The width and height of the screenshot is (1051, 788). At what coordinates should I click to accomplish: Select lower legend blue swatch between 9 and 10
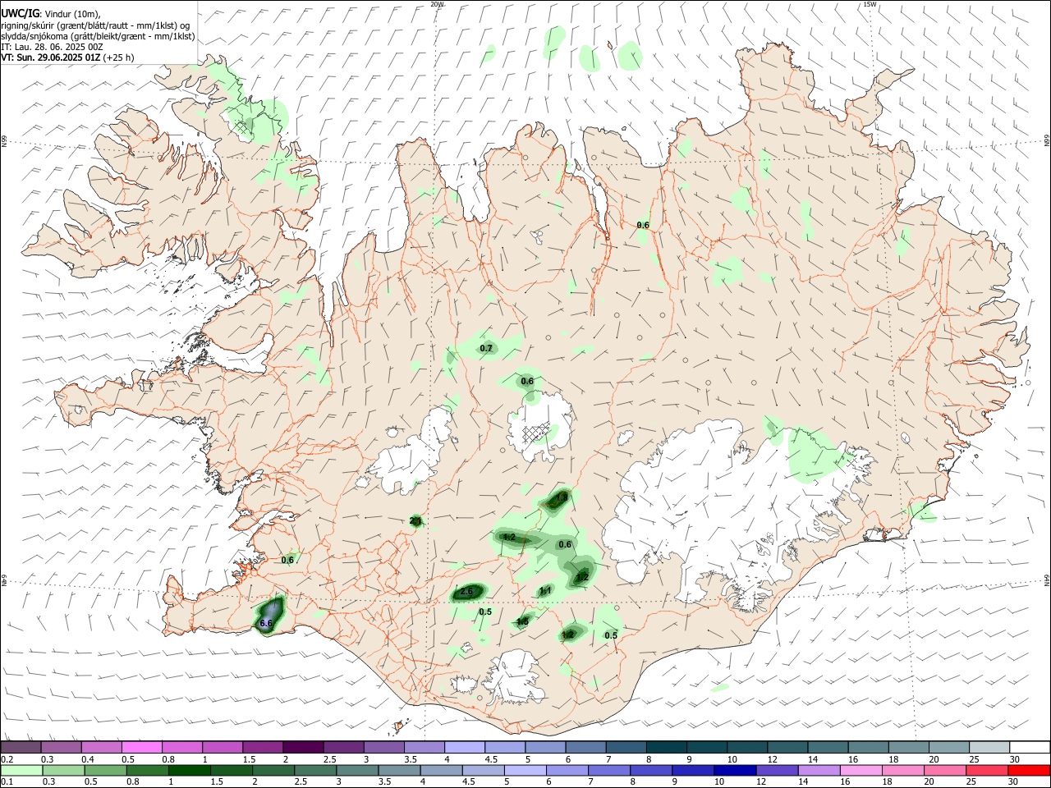[692, 770]
